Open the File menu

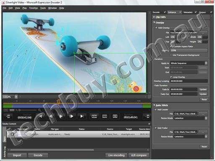click(x=4, y=8)
